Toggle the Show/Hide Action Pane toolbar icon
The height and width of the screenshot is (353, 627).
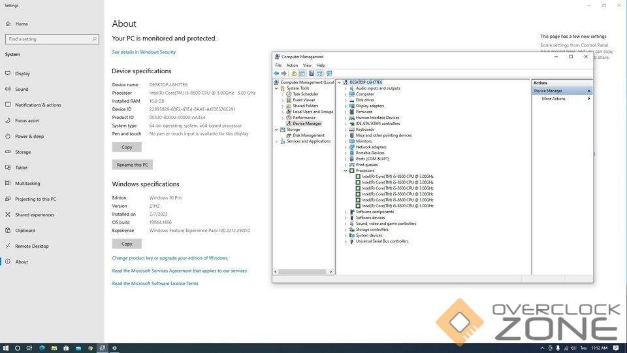point(319,74)
